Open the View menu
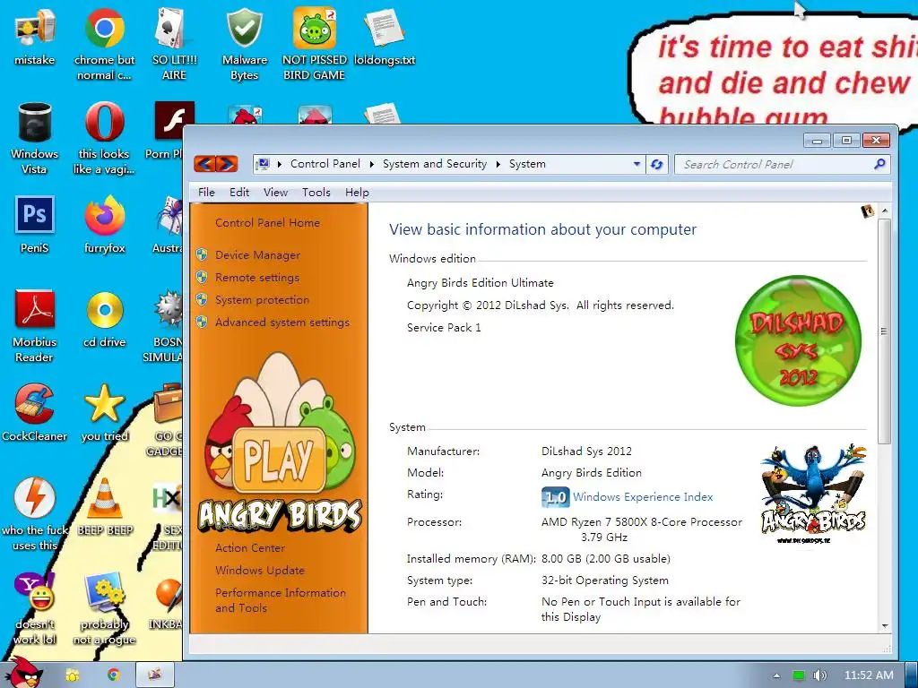 [275, 193]
